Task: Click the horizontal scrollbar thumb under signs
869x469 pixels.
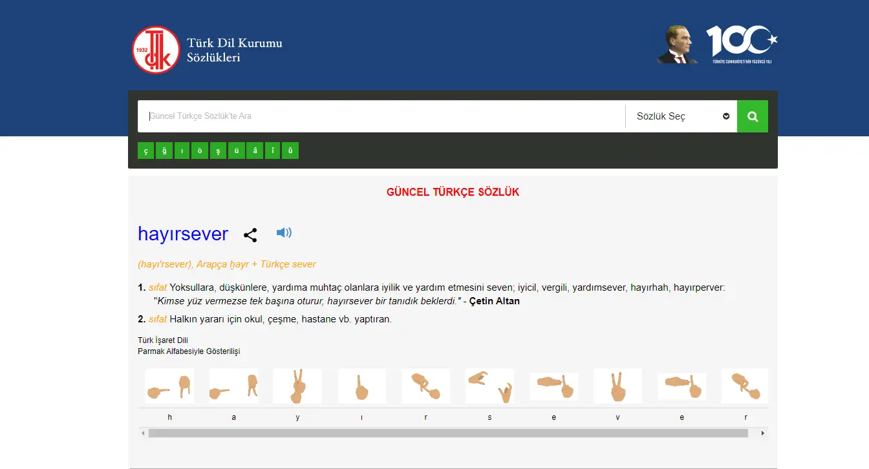Action: [448, 433]
